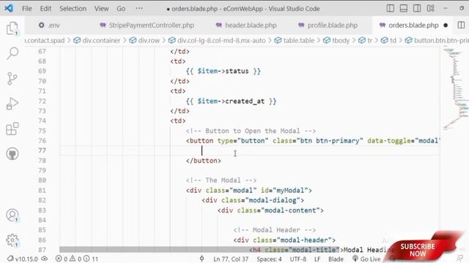The image size is (469, 263).
Task: Toggle the eye watcher in status bar
Action: [x=45, y=259]
